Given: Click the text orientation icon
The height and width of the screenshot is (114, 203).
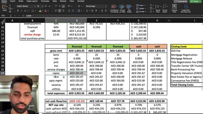Looking at the screenshot, I should pyautogui.click(x=69, y=6).
